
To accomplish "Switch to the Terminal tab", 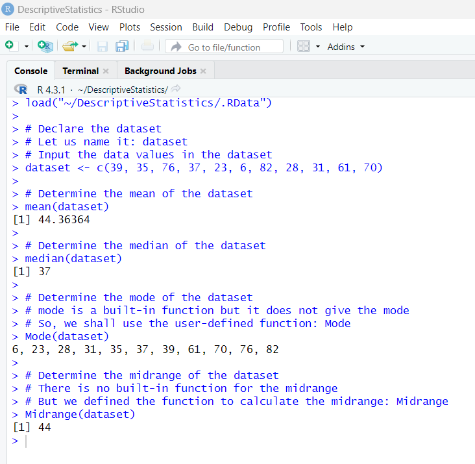I will tap(80, 71).
